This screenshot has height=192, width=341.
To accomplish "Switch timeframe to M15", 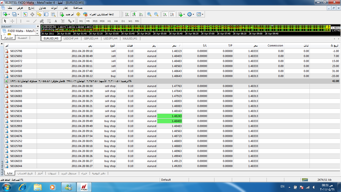I will (95, 21).
